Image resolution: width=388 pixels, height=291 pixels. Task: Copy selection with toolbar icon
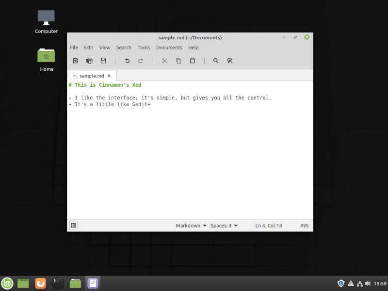178,61
